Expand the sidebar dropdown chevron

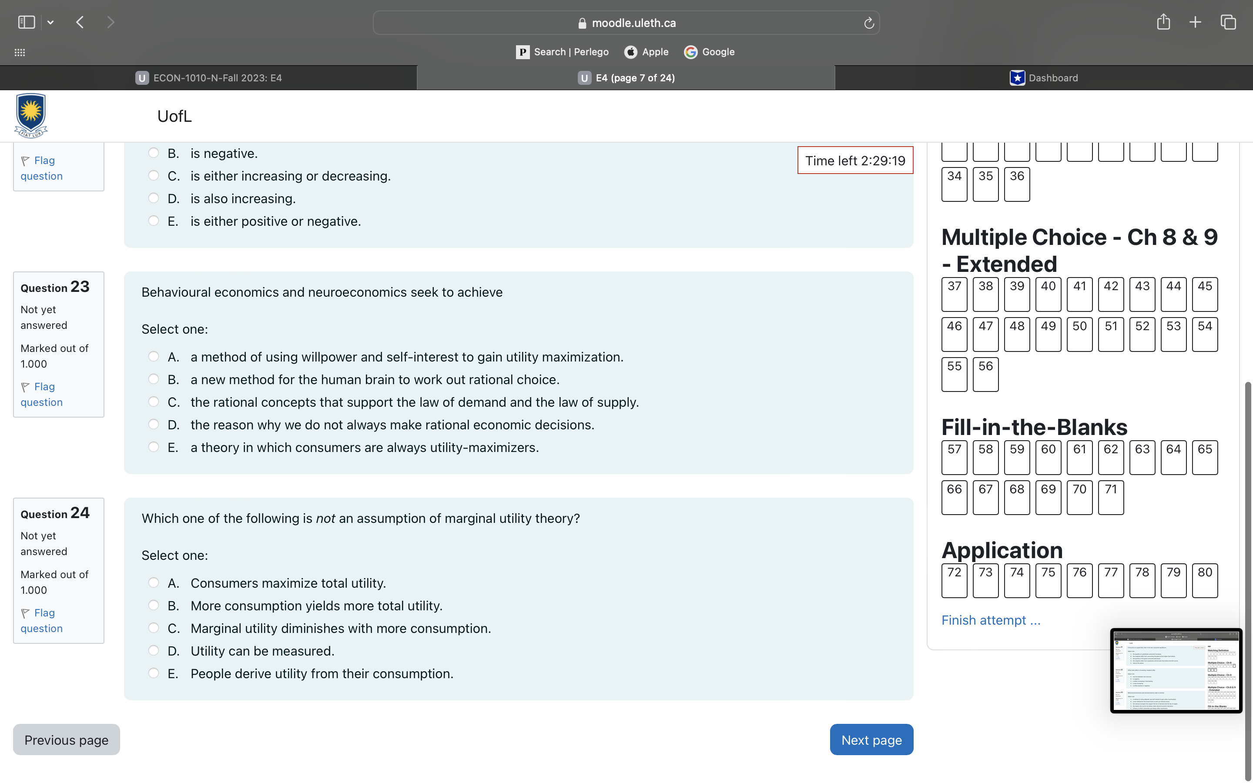(x=50, y=22)
